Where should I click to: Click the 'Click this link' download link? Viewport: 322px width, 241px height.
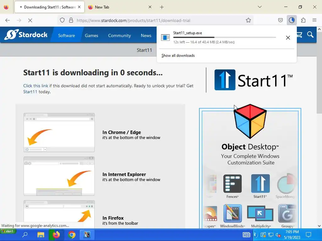click(36, 86)
